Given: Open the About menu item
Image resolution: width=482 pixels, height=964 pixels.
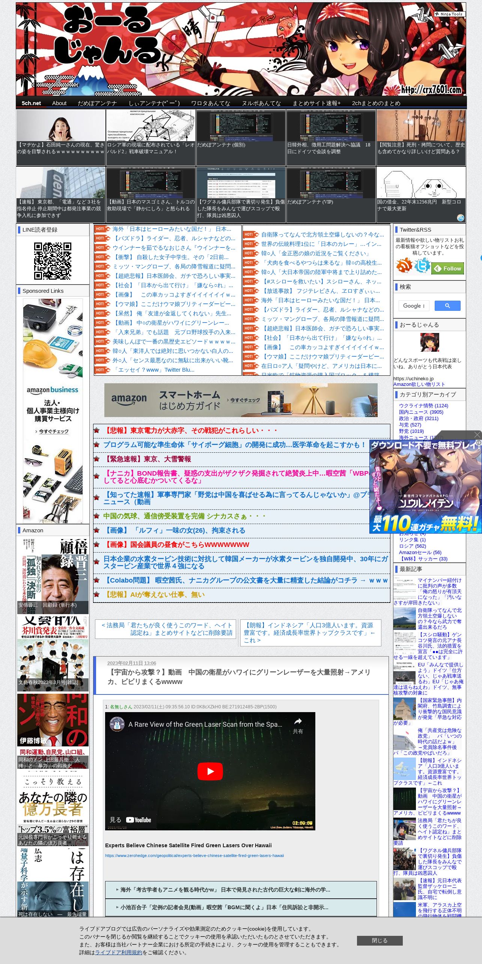Looking at the screenshot, I should click(x=59, y=103).
